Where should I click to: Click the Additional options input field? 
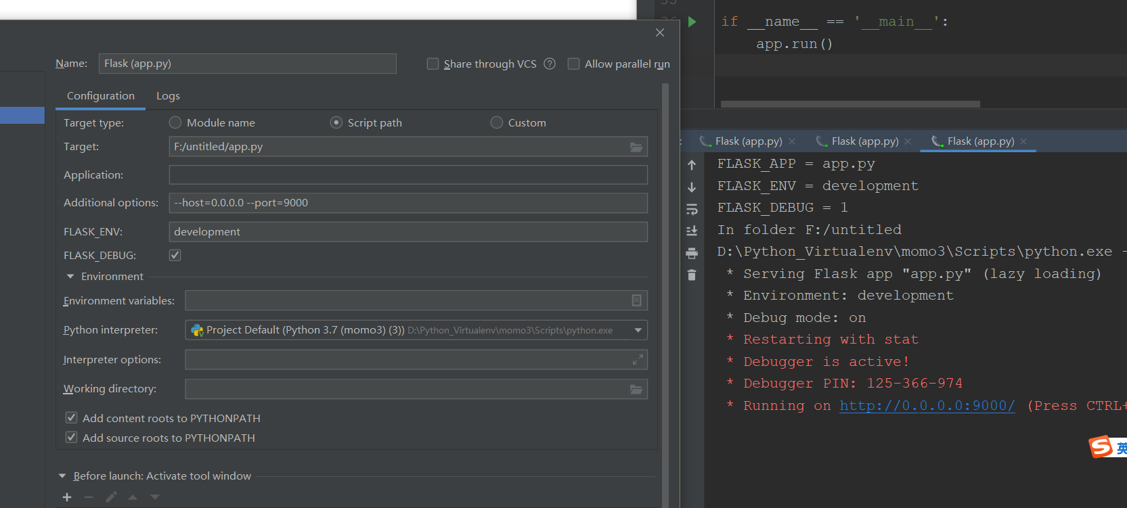pos(408,203)
